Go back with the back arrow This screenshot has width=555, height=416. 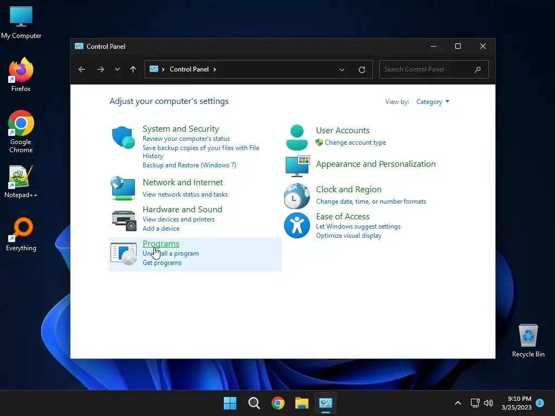[82, 69]
